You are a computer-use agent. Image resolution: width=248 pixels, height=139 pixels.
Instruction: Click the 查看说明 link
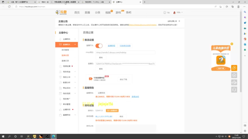135,97
